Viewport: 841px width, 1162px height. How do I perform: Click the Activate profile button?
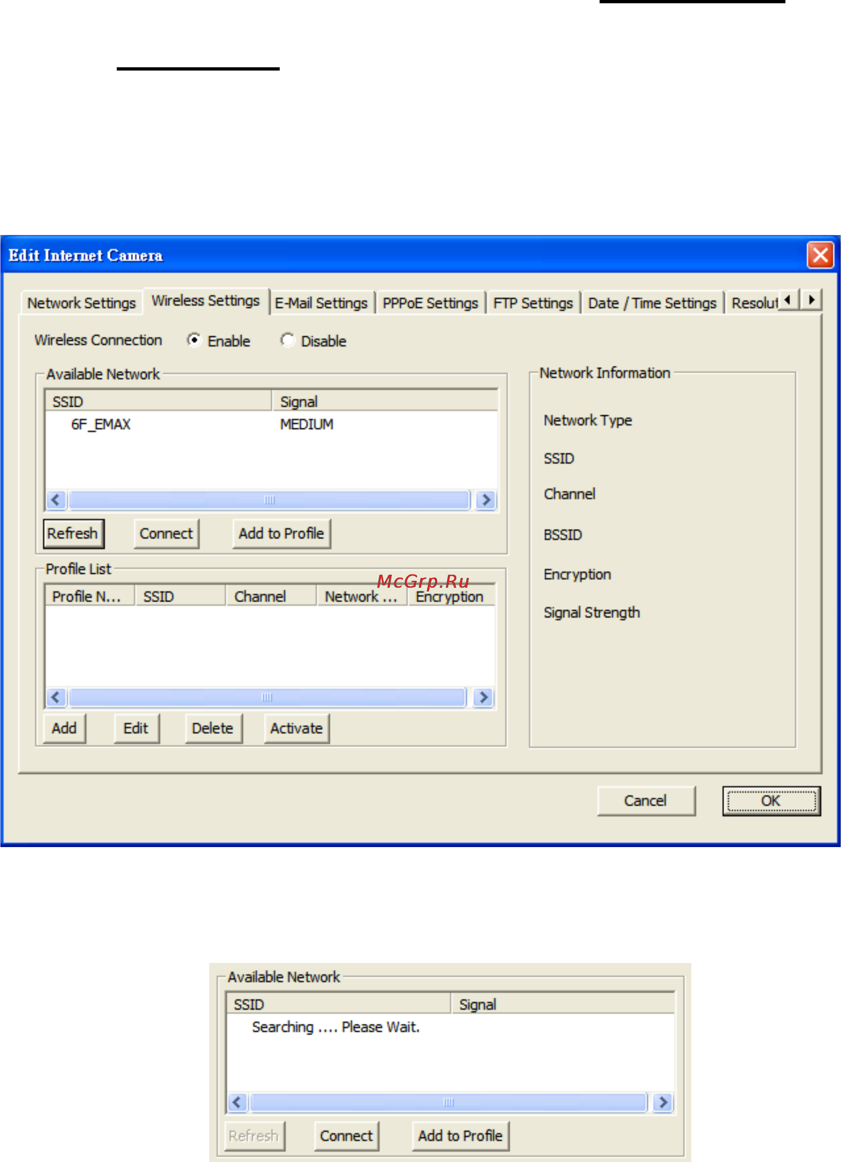pos(297,728)
